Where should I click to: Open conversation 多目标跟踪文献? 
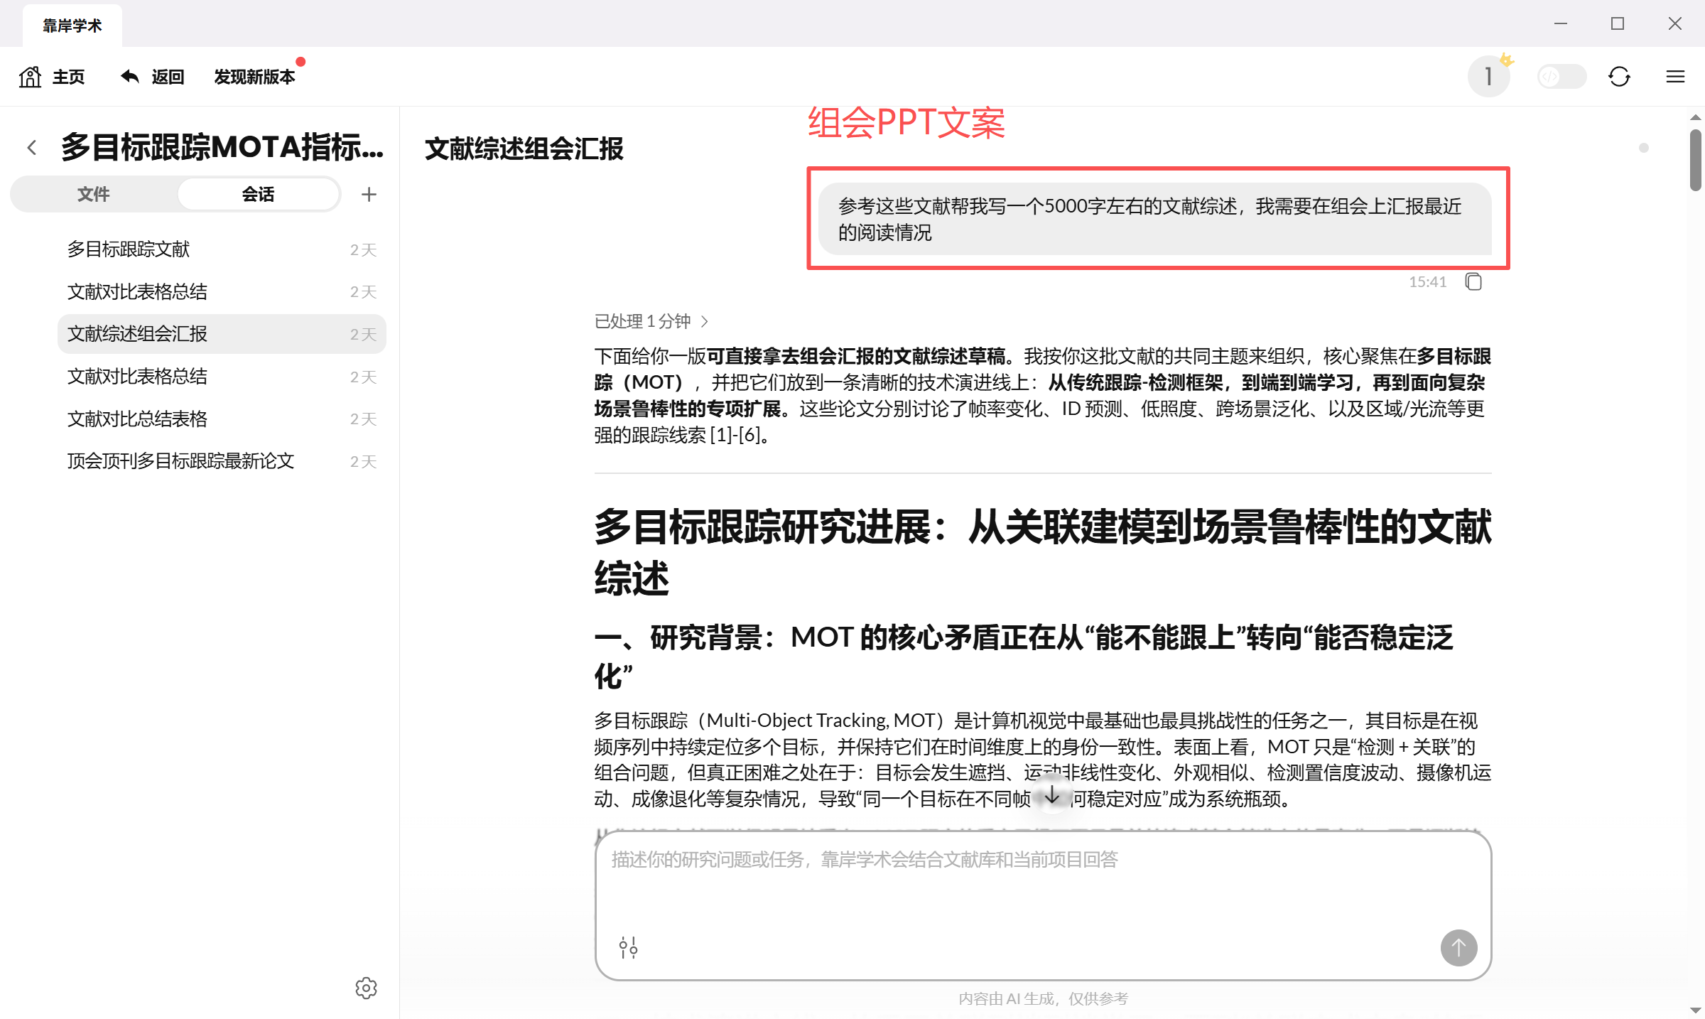coord(222,249)
